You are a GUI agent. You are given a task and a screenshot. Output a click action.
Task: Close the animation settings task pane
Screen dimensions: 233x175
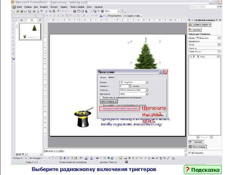click(x=220, y=20)
